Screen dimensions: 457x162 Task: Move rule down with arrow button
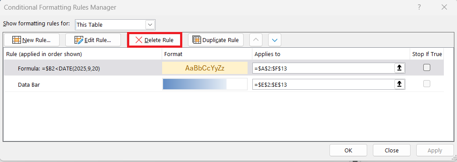tap(275, 40)
